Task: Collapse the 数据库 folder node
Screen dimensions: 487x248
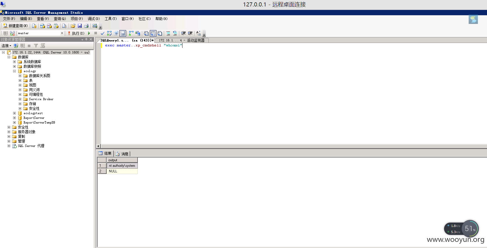Action: [9, 57]
